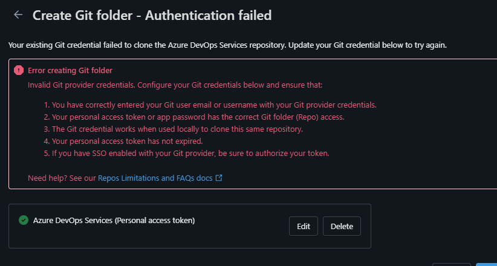Delete the Azure DevOps Services credential

342,226
